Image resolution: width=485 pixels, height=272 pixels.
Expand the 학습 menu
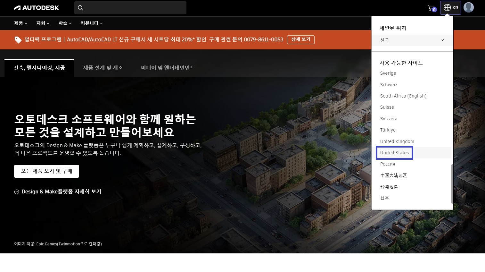tap(65, 23)
